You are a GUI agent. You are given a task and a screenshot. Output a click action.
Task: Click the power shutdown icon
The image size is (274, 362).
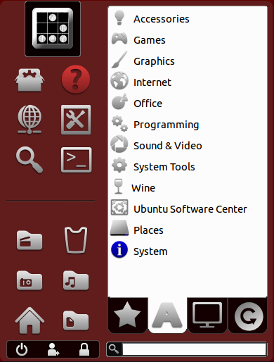tap(22, 349)
